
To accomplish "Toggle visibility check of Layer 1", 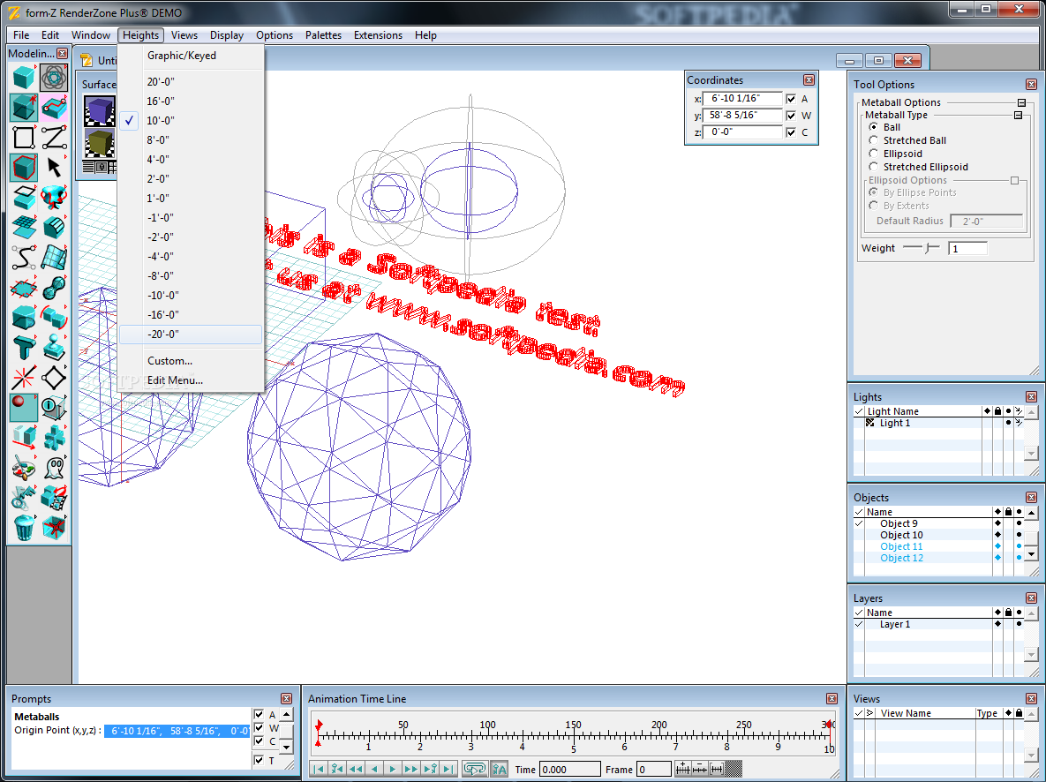I will point(859,625).
